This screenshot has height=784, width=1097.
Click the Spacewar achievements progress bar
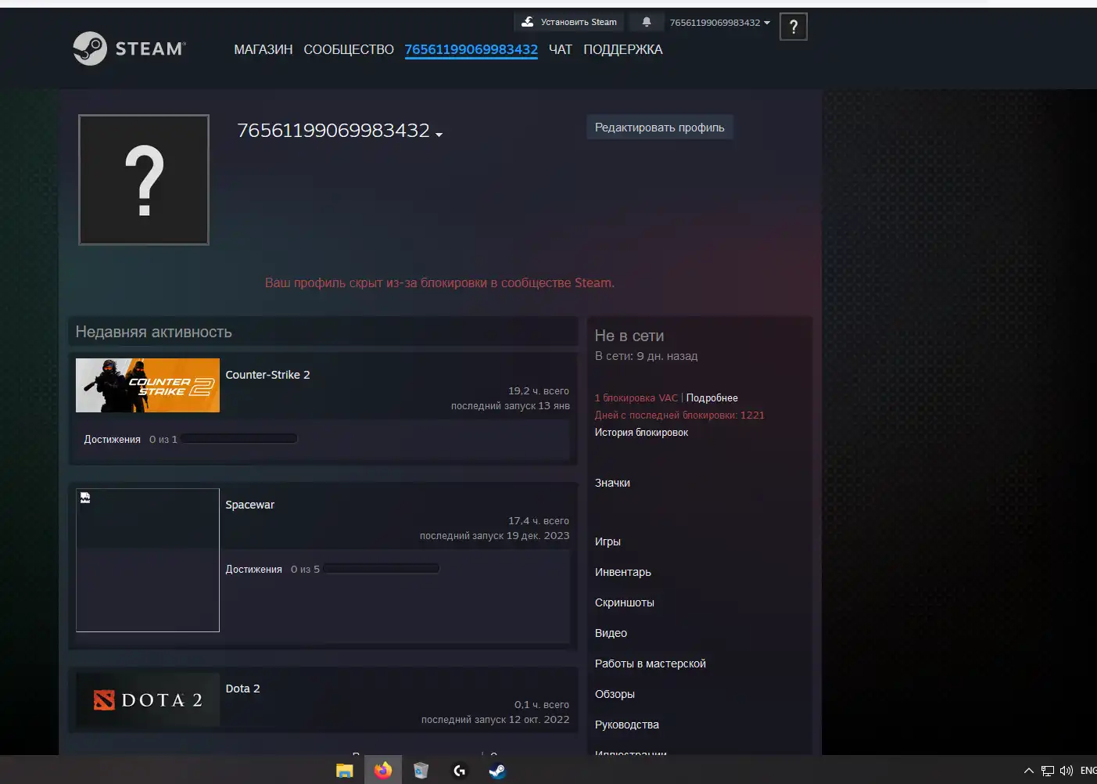tap(382, 569)
